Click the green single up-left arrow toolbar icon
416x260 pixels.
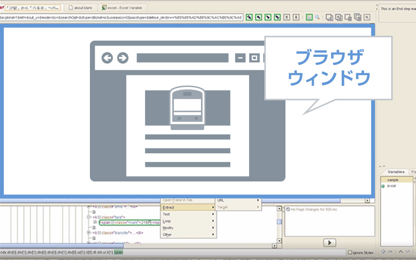click(x=258, y=17)
